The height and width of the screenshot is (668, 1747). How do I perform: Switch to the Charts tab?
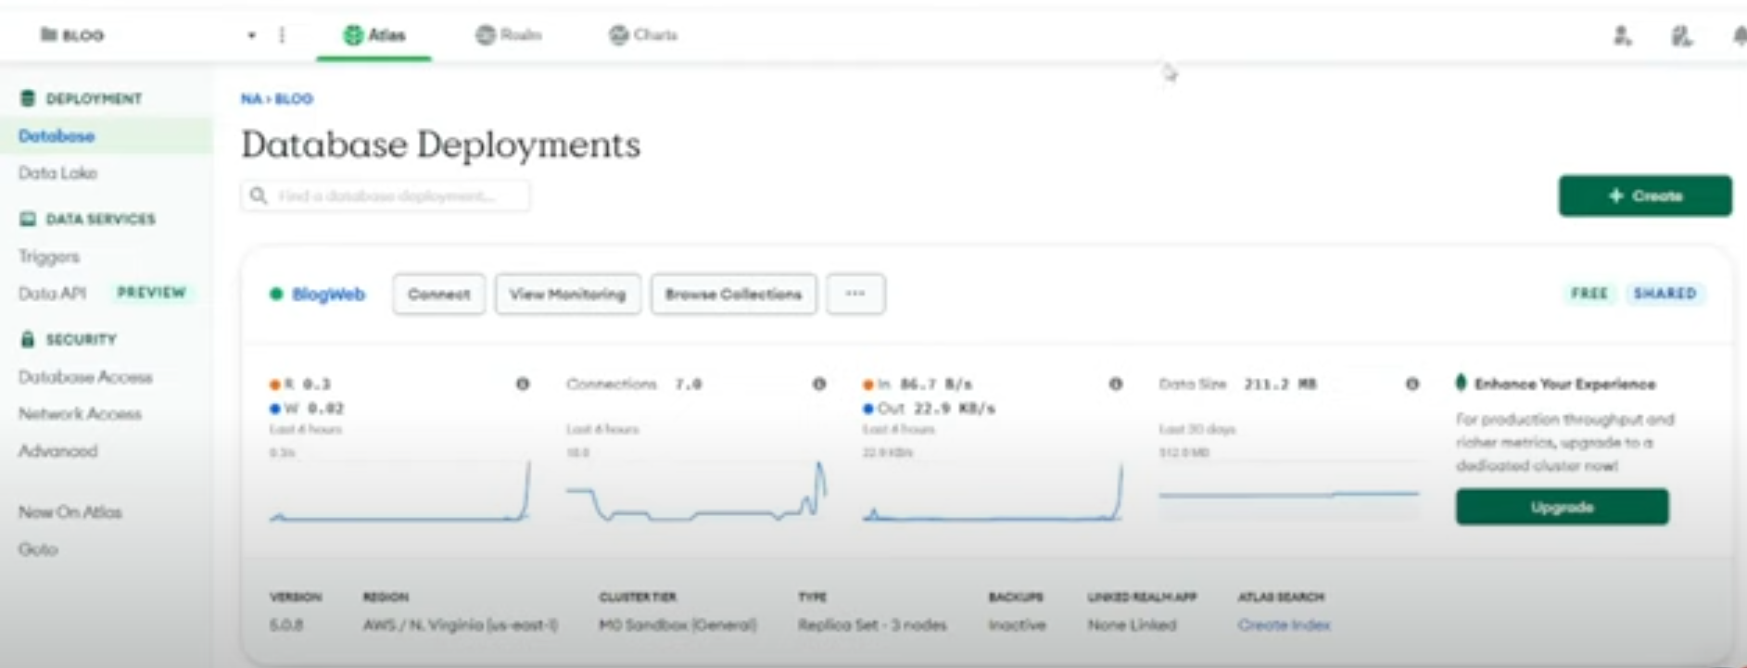click(x=643, y=35)
